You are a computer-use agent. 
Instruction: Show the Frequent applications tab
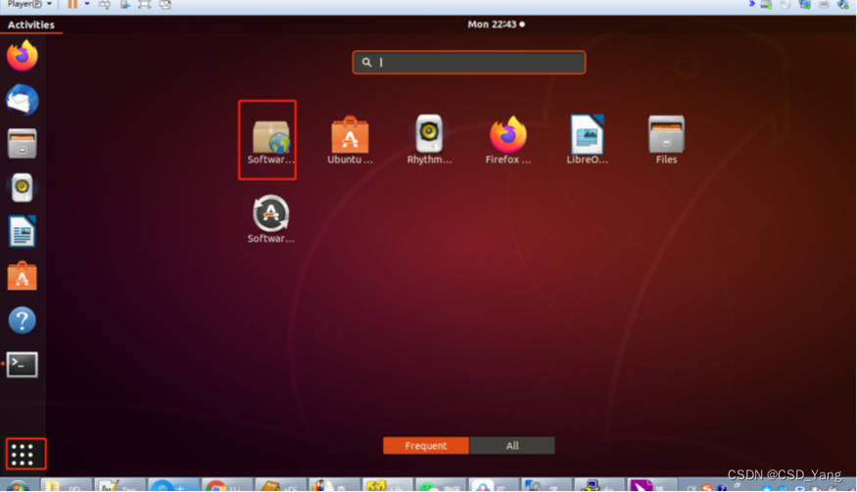pyautogui.click(x=426, y=446)
